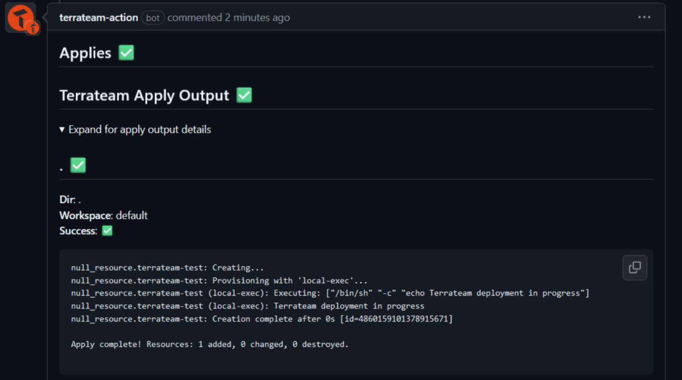Click the 'Success:' label text

click(x=79, y=231)
